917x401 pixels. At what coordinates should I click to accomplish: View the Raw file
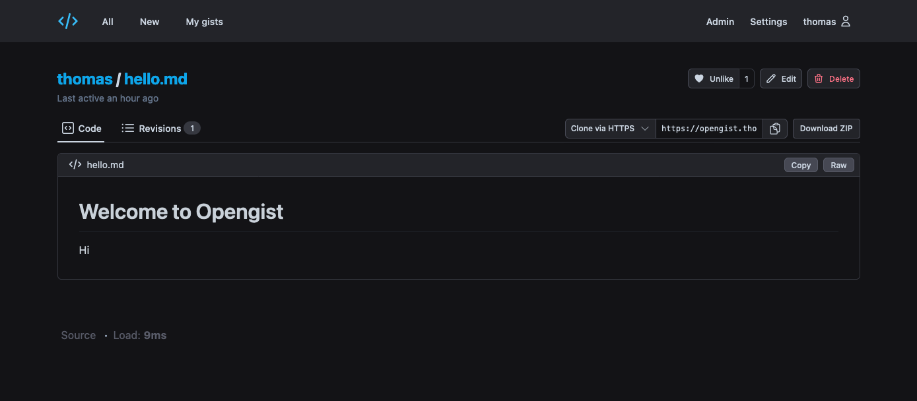coord(838,165)
